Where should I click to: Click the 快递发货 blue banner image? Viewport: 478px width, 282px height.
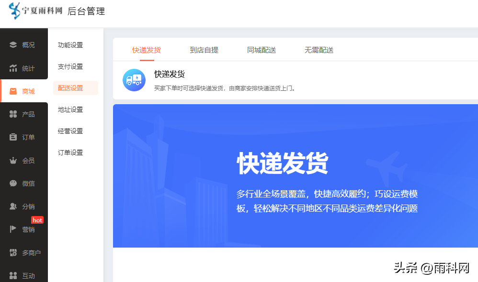pos(295,176)
